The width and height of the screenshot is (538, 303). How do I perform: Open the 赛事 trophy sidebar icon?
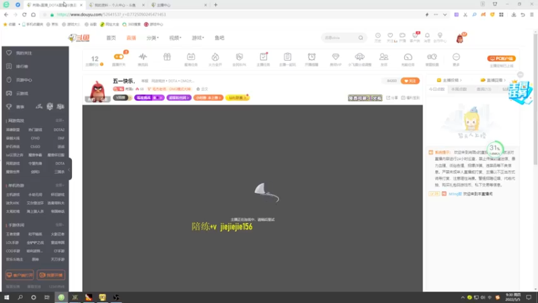(x=9, y=106)
